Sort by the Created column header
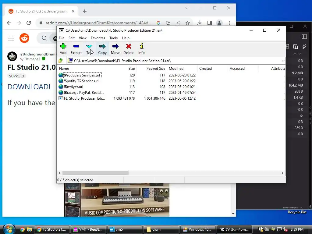Screen dimensions: 312x234 [x=212, y=69]
